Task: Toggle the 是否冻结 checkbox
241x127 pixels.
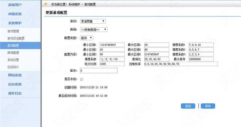Action: pos(82,79)
